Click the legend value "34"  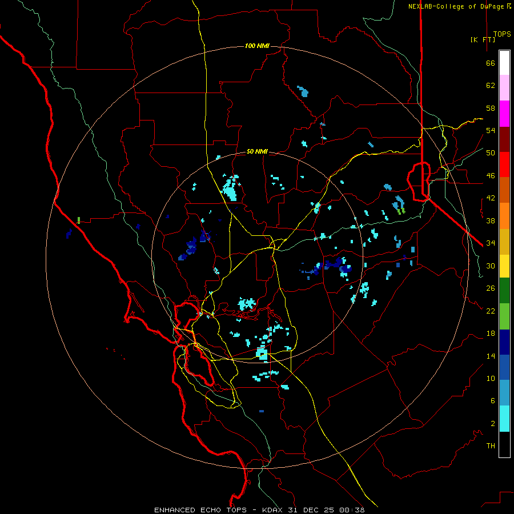491,243
